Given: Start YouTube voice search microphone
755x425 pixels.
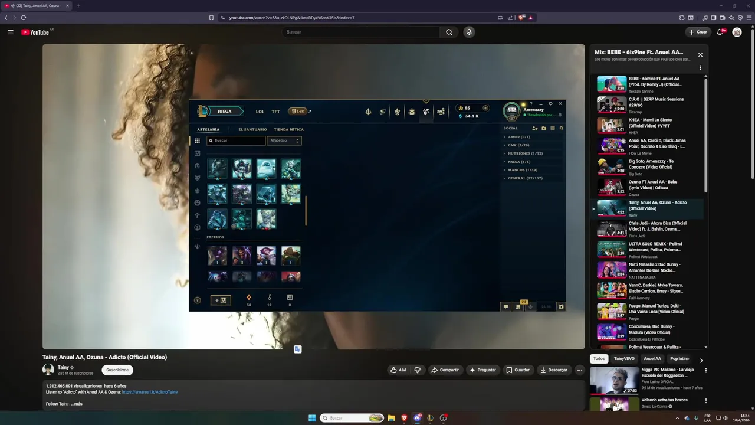Looking at the screenshot, I should point(469,32).
